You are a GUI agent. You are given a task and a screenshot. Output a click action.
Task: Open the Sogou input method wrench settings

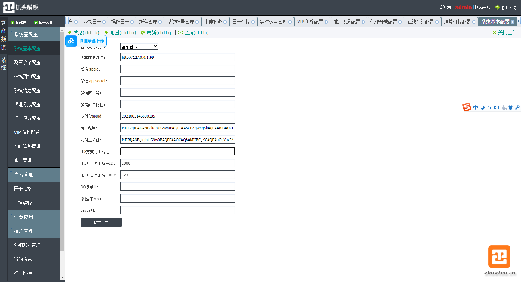click(x=517, y=107)
